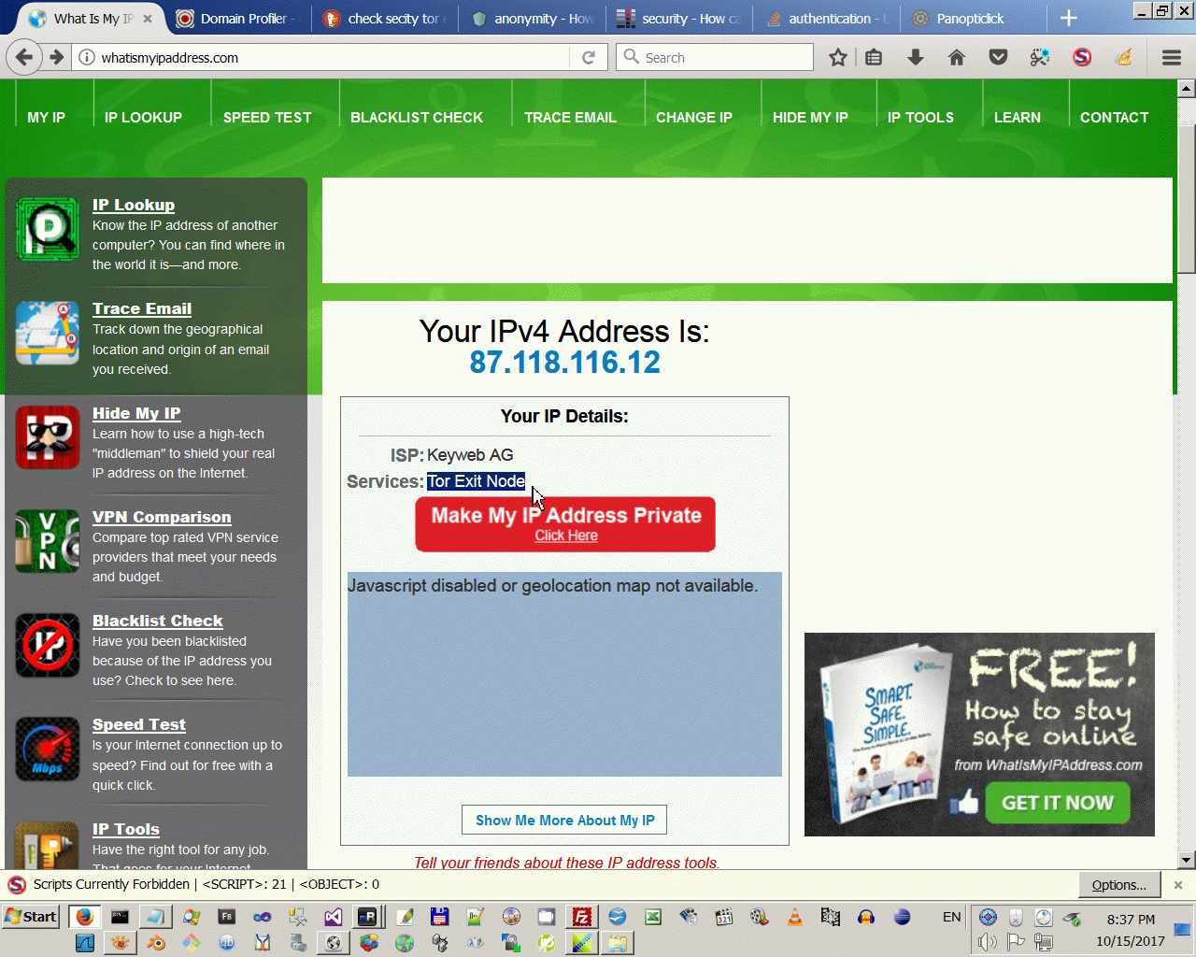Open the Downloads arrow in toolbar
The width and height of the screenshot is (1196, 957).
[x=916, y=57]
